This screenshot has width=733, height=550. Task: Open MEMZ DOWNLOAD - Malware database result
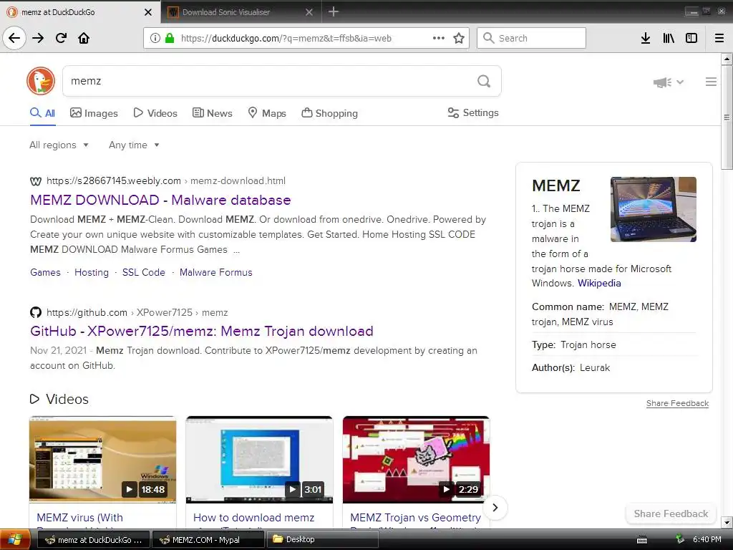160,201
